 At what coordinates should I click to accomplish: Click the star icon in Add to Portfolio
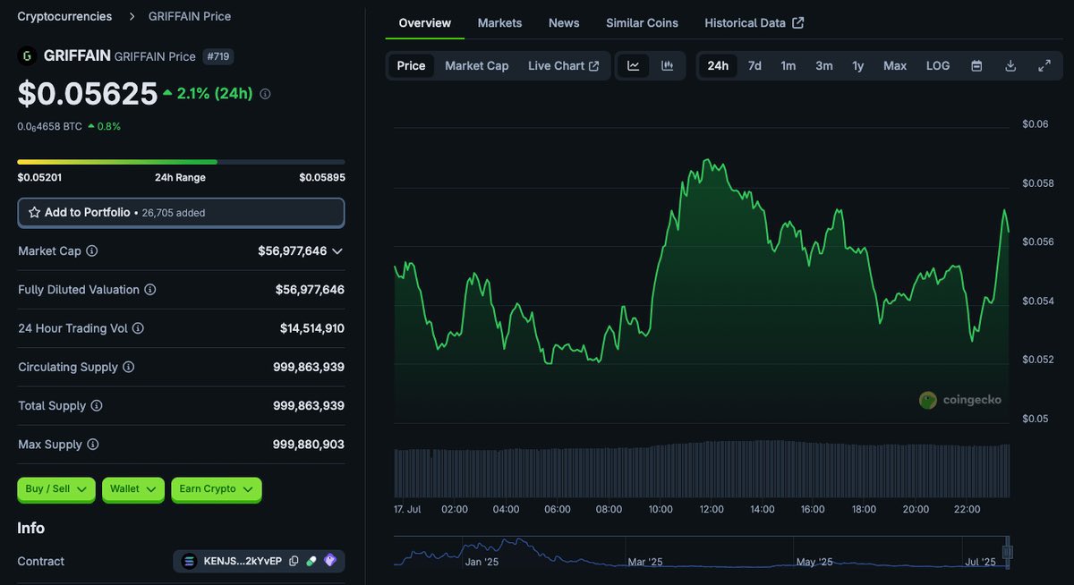34,213
